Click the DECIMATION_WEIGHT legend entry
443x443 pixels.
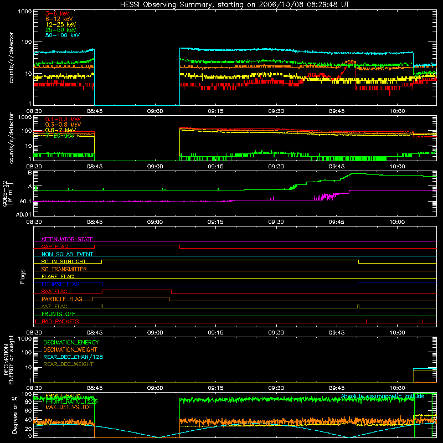[x=70, y=350]
